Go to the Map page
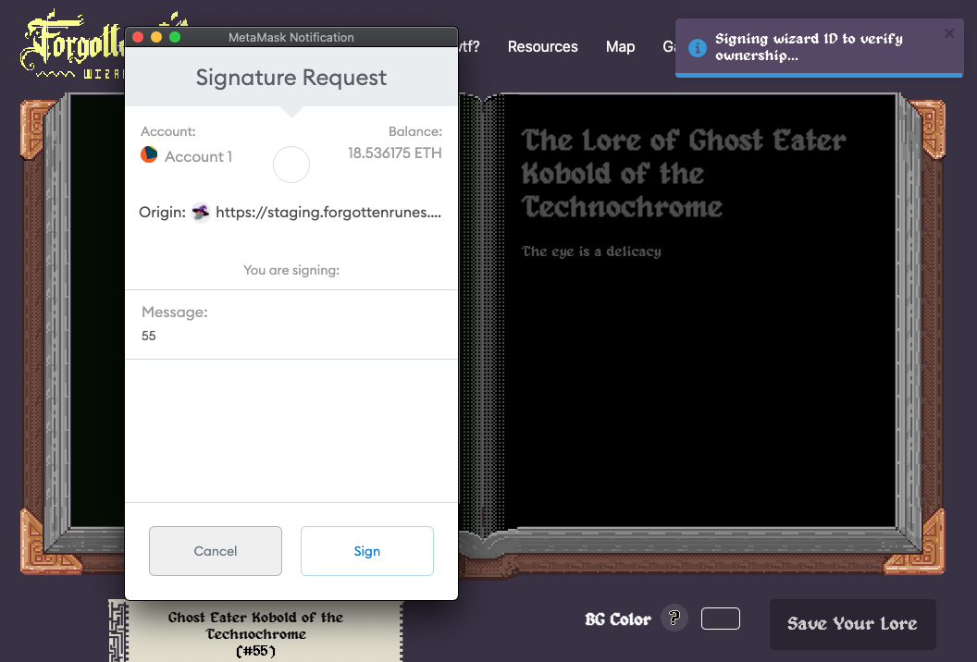Screen dimensions: 977x662 [620, 46]
